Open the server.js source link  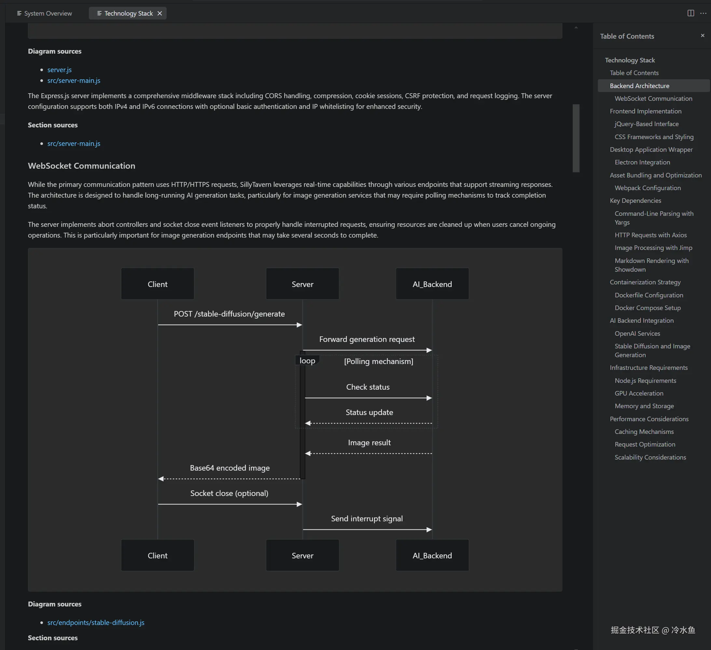(59, 70)
